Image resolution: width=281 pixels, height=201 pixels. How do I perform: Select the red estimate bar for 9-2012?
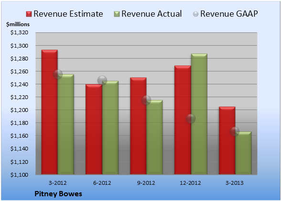click(x=138, y=126)
